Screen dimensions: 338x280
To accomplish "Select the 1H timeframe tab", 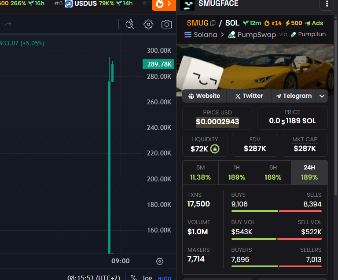I will pyautogui.click(x=237, y=173).
